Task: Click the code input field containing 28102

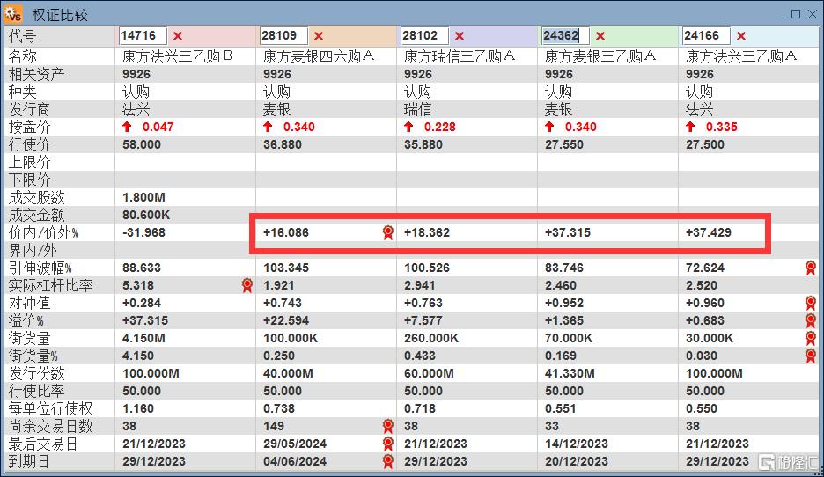Action: [424, 36]
